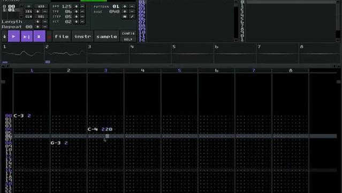Image resolution: width=342 pixels, height=193 pixels.
Task: Select the C-3 note in row 00
Action: pos(19,115)
